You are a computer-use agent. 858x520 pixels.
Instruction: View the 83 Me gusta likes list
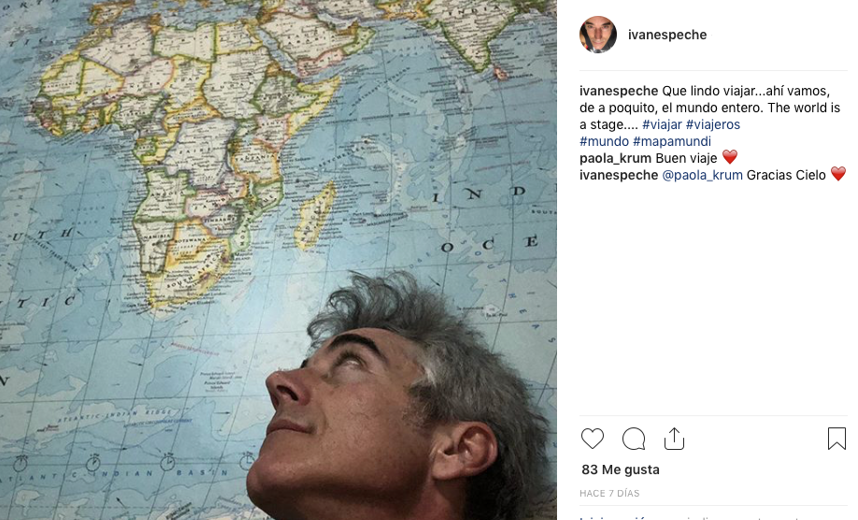(x=621, y=469)
